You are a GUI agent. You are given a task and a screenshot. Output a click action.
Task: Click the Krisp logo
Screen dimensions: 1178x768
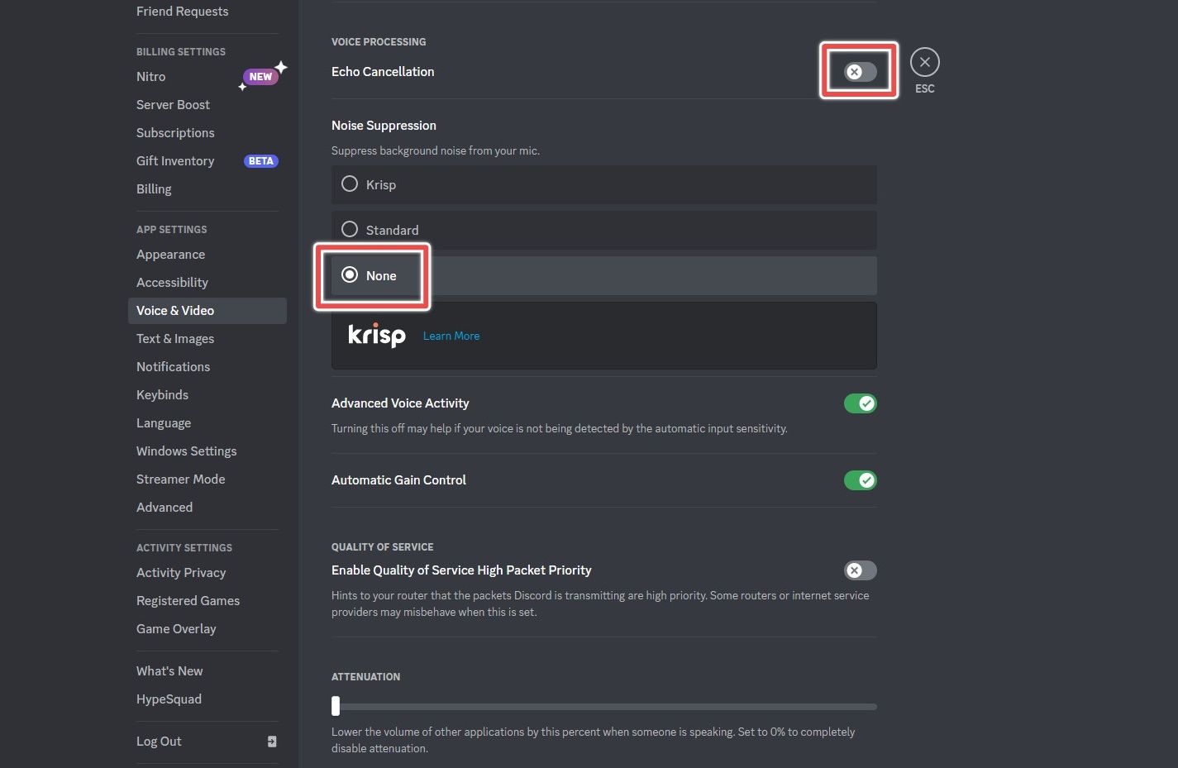pos(377,335)
